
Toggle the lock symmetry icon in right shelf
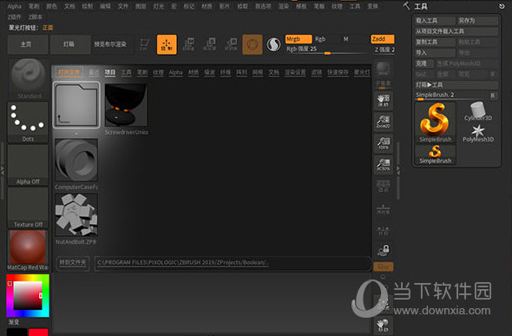coord(384,250)
